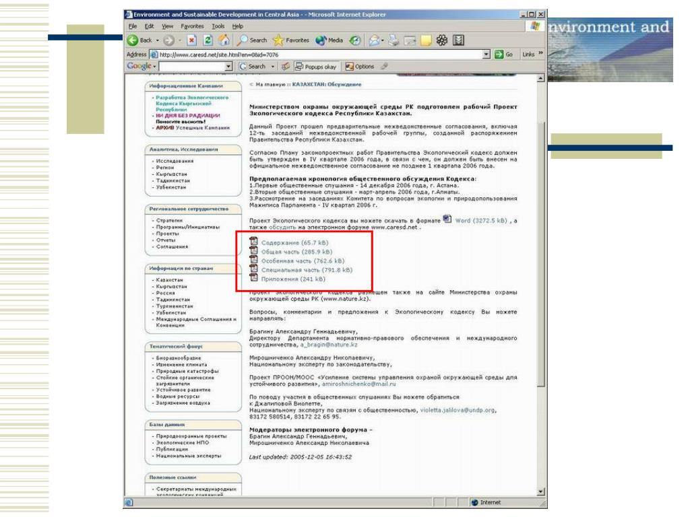Open the Специальная часть (791.8 kB) link
The image size is (690, 517).
click(x=307, y=270)
